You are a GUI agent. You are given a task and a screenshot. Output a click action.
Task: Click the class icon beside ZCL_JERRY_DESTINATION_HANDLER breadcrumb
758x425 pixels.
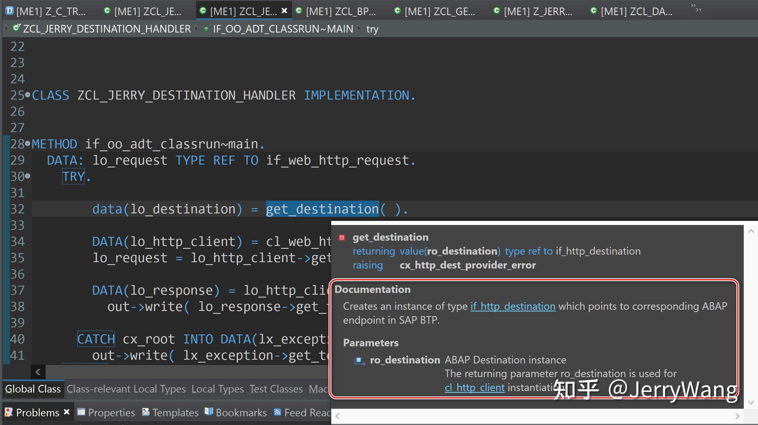click(x=17, y=28)
